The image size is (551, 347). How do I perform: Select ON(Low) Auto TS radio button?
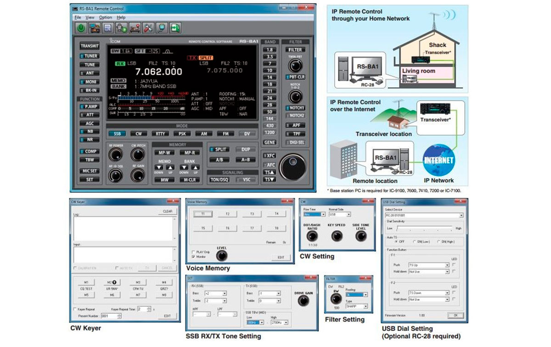click(x=415, y=241)
